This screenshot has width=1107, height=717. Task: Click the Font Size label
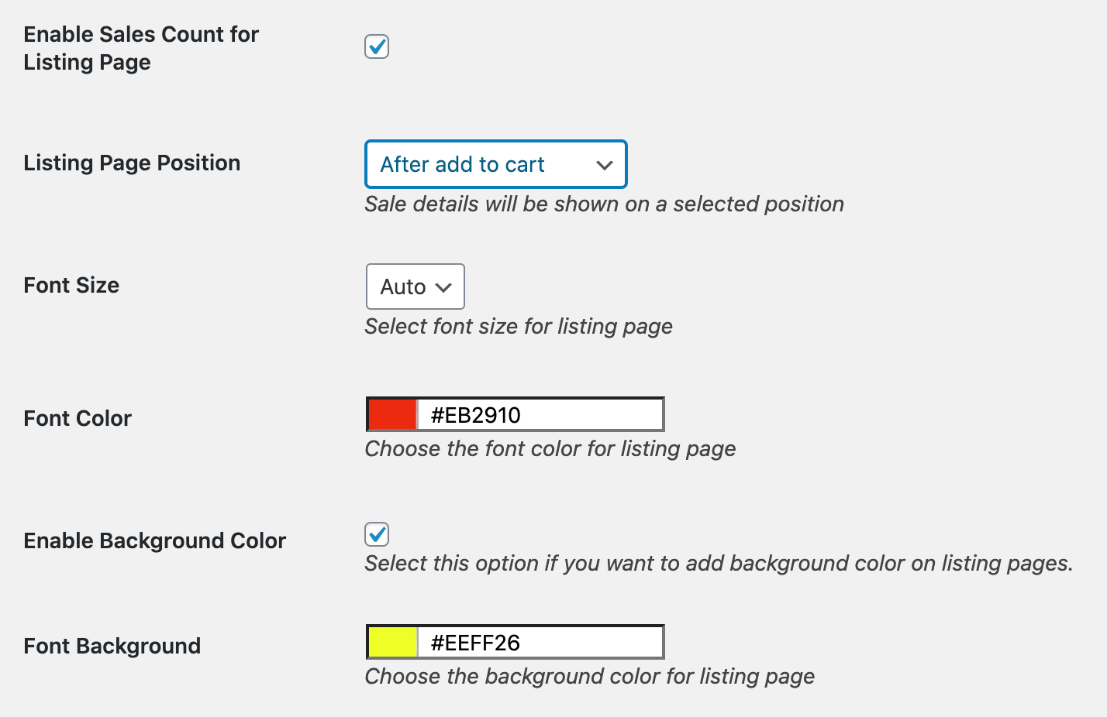71,285
